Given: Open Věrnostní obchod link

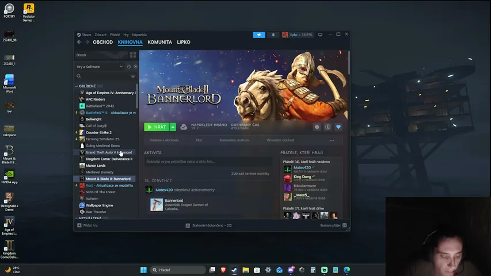Looking at the screenshot, I should (280, 140).
